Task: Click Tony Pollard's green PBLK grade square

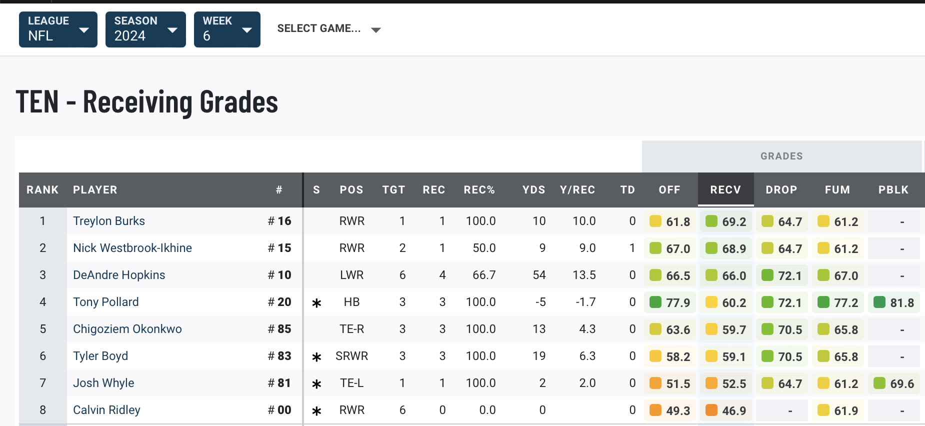Action: pyautogui.click(x=879, y=302)
